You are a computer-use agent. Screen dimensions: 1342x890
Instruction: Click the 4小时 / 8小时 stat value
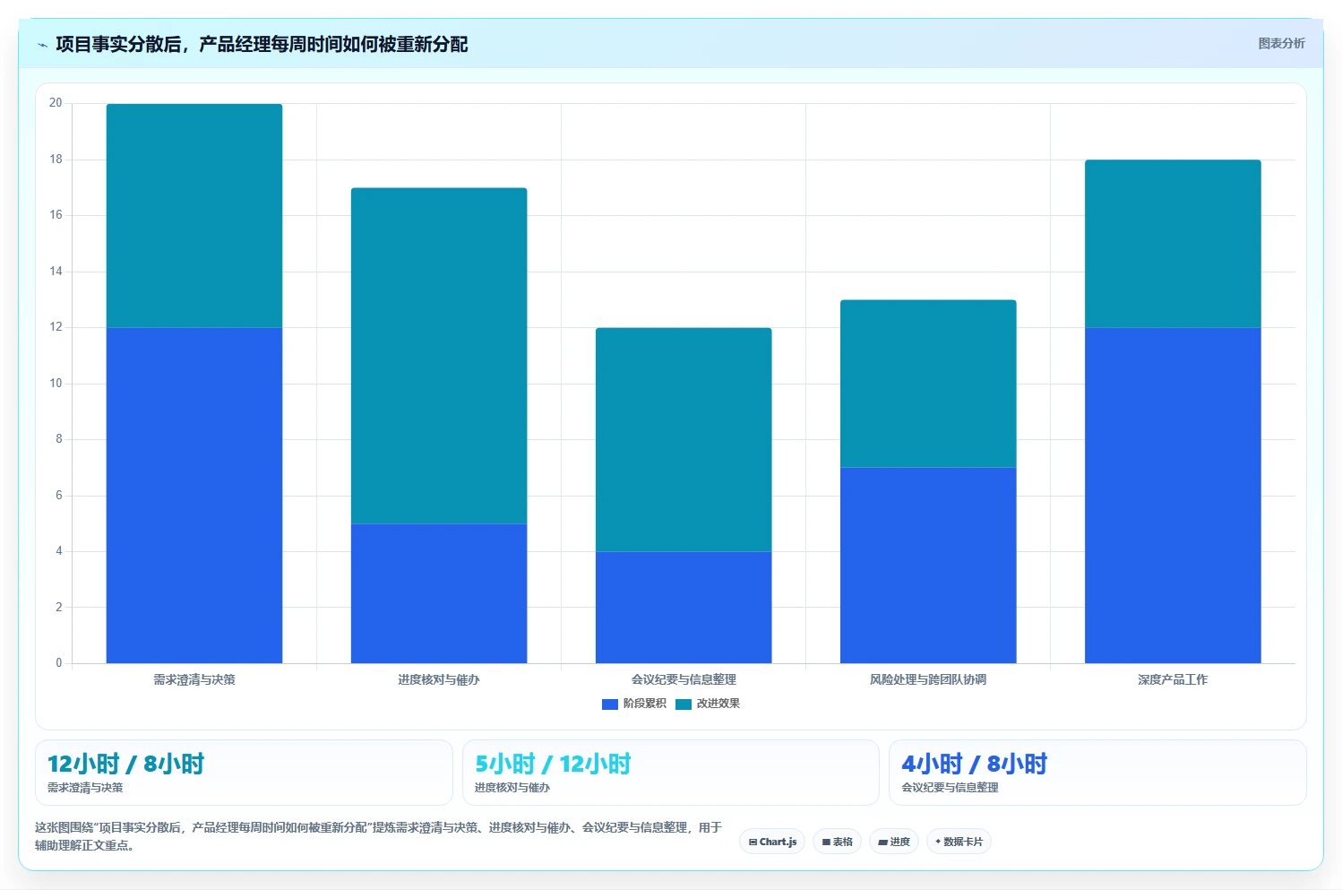click(x=975, y=764)
